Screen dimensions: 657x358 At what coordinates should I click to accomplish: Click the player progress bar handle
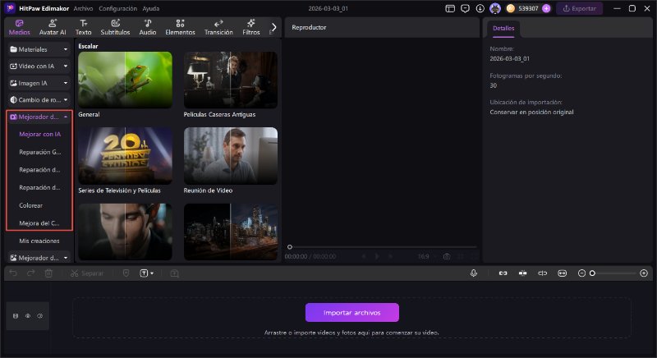(x=290, y=247)
